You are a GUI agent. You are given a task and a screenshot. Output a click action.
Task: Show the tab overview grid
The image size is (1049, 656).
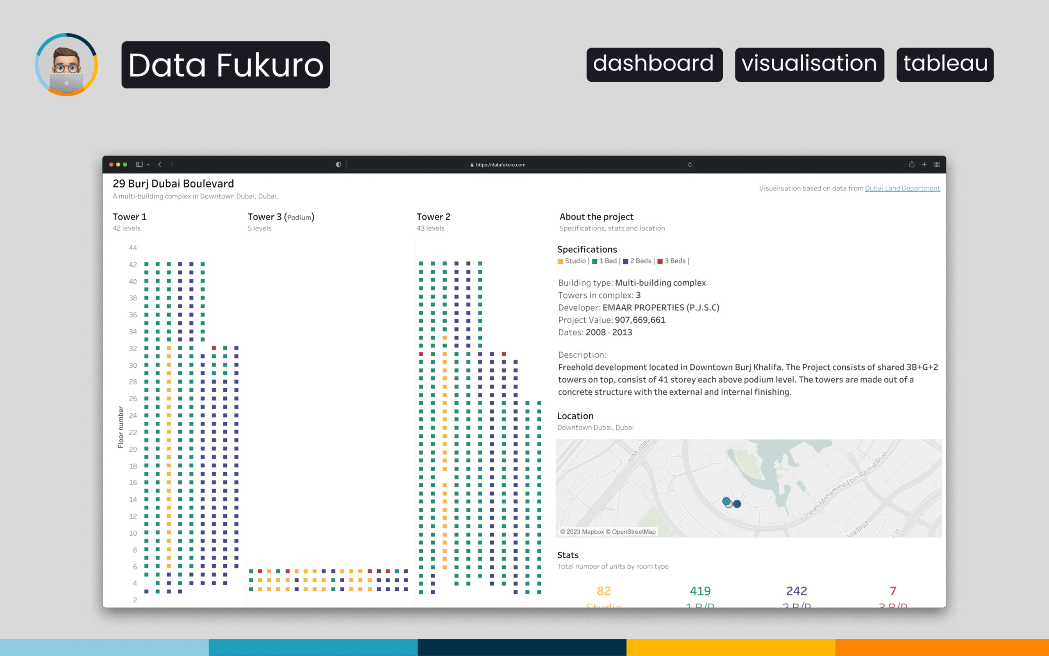pyautogui.click(x=937, y=165)
